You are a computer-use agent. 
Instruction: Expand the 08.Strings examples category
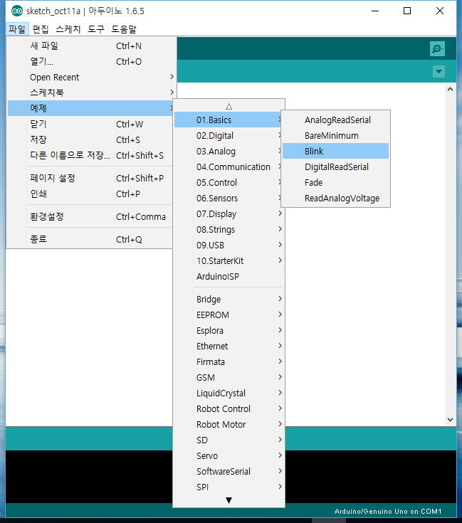click(229, 229)
